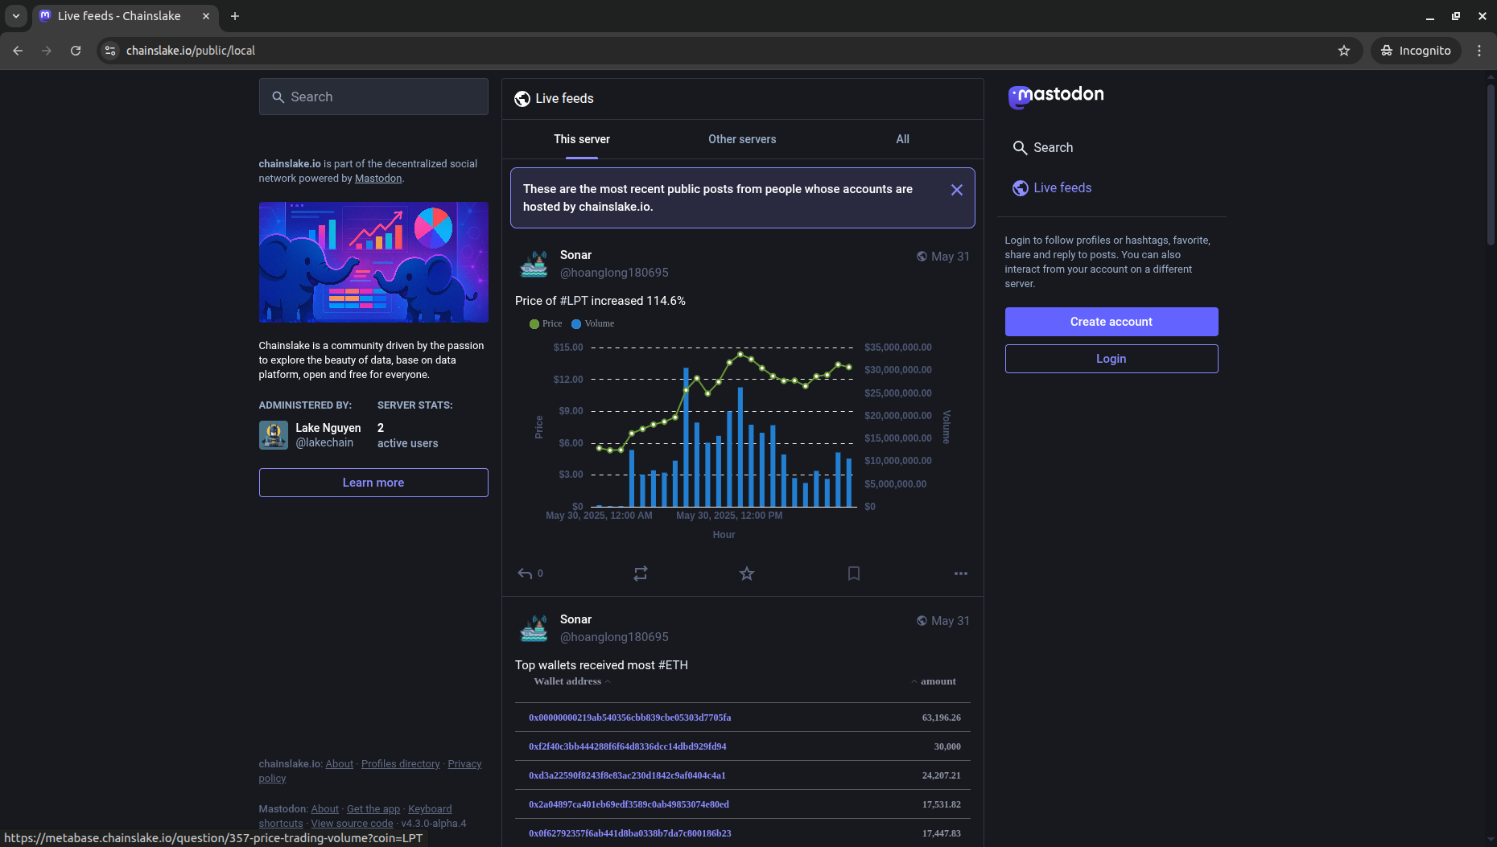Viewport: 1497px width, 847px height.
Task: Boost the LPT price post
Action: [640, 574]
